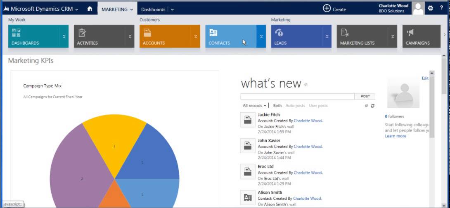Viewport: 450px width, 208px height.
Task: Open the Campaigns tile
Action: click(x=421, y=36)
